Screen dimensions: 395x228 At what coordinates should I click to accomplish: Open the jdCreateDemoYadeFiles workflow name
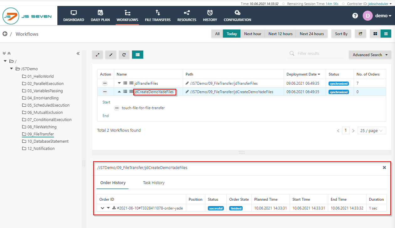(154, 92)
